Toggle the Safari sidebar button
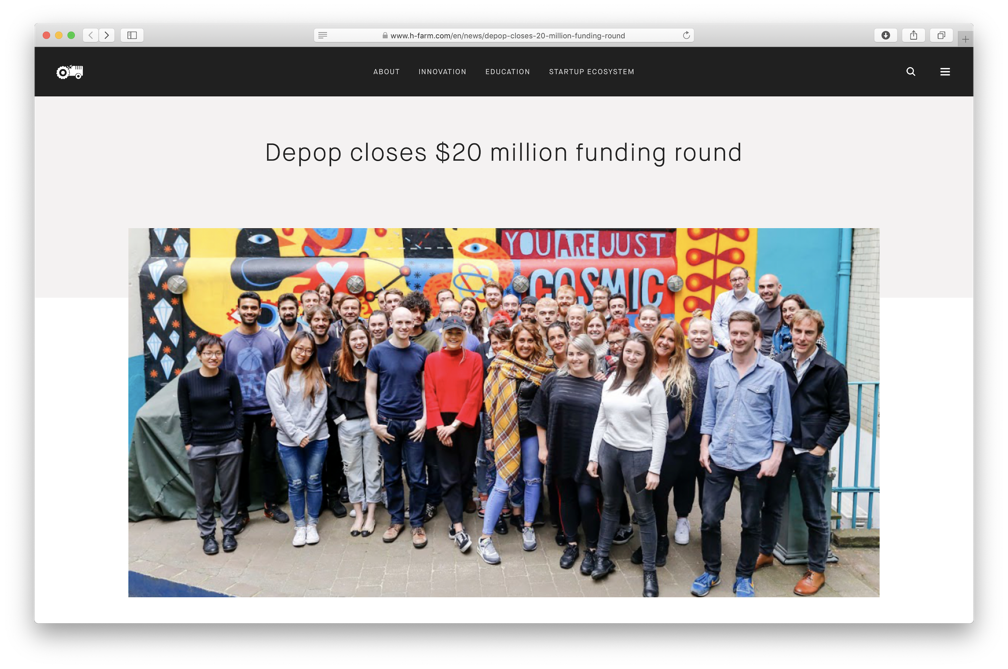1008x669 pixels. pos(132,35)
